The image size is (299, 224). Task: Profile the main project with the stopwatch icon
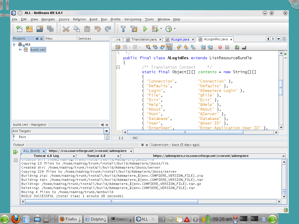pos(169,29)
